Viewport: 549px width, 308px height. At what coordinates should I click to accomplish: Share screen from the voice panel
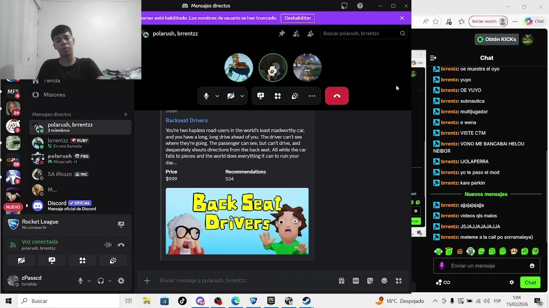52,260
